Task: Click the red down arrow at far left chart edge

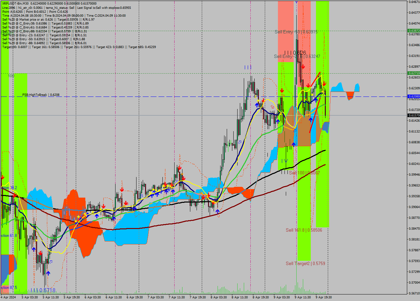Action: [3, 177]
